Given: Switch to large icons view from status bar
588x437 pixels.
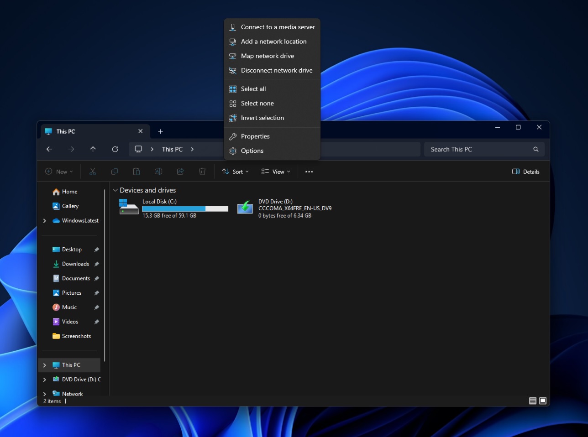Looking at the screenshot, I should (543, 401).
